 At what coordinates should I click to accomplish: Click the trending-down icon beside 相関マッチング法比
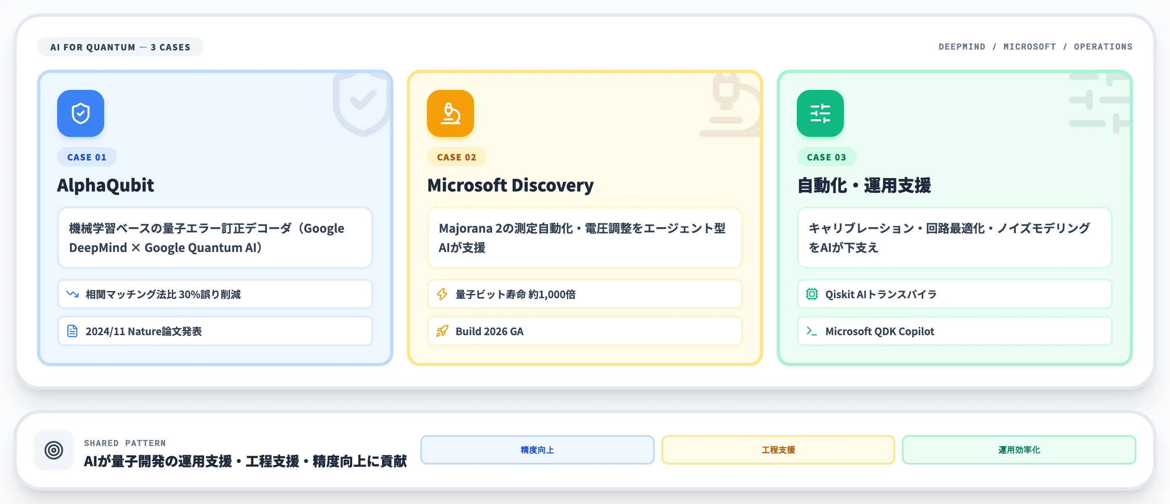[72, 294]
